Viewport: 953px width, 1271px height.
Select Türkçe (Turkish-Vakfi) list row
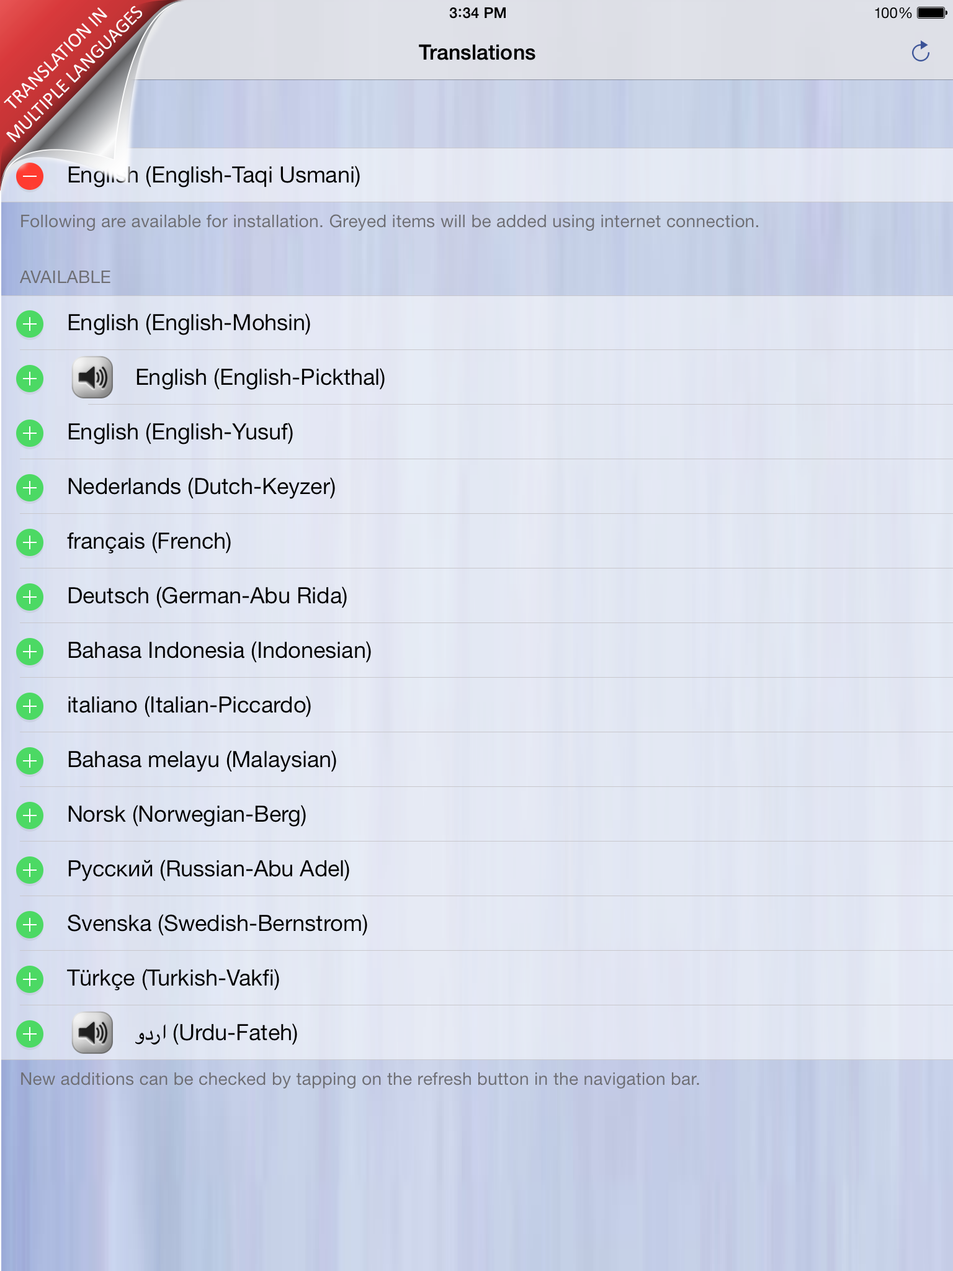pos(476,978)
